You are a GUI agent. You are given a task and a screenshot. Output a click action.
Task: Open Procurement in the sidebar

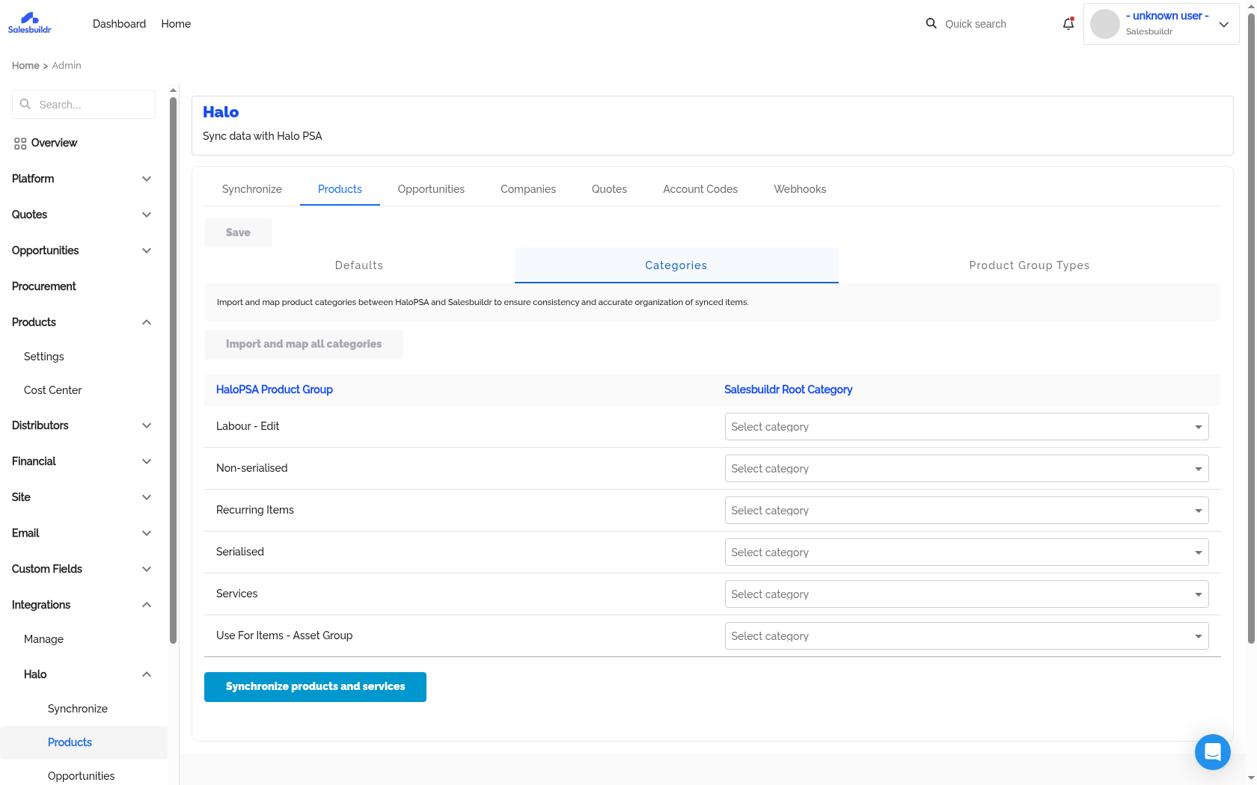[x=44, y=286]
